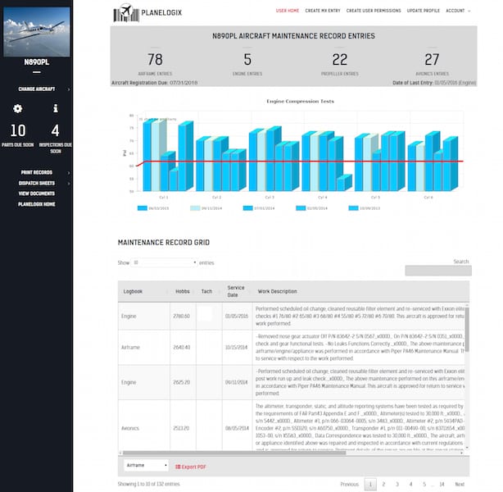
Task: Open View Documents in the sidebar
Action: [x=37, y=194]
